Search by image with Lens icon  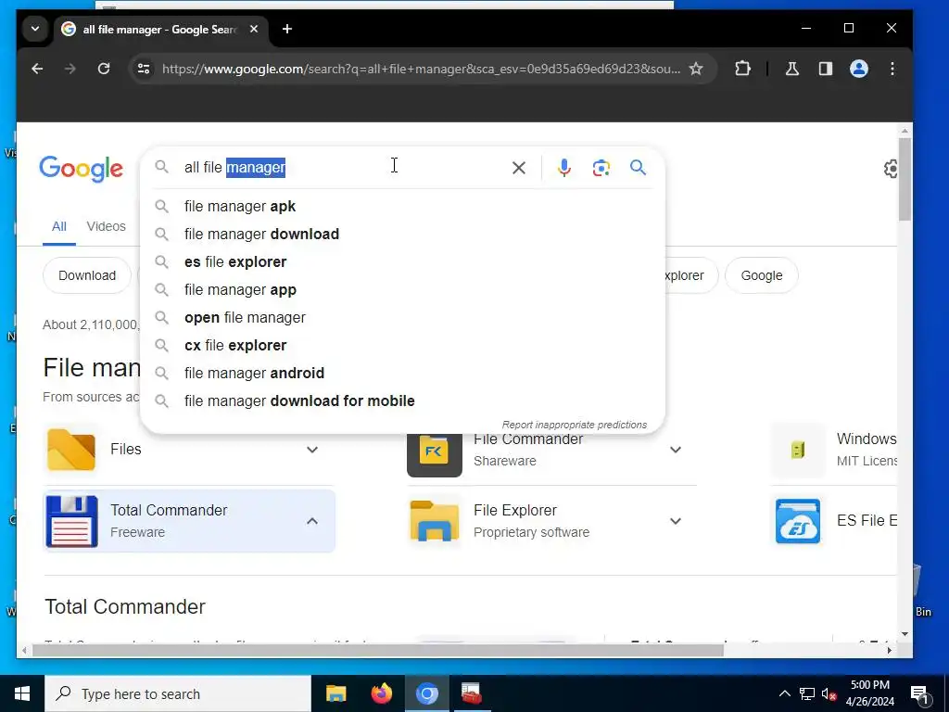(x=601, y=168)
